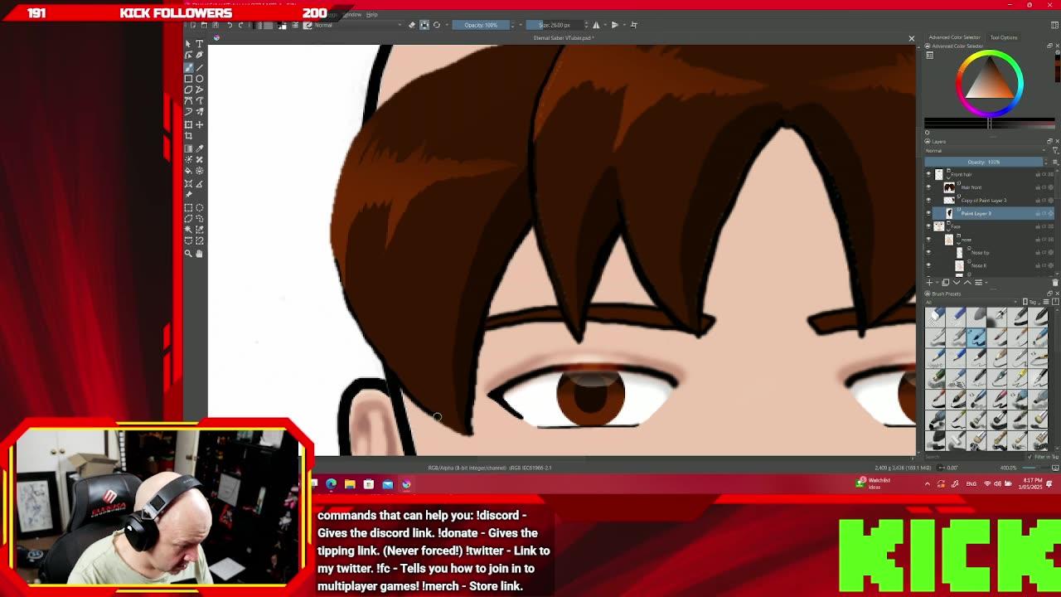Select the Crop tool
Screen dimensions: 1061x597
coord(188,135)
